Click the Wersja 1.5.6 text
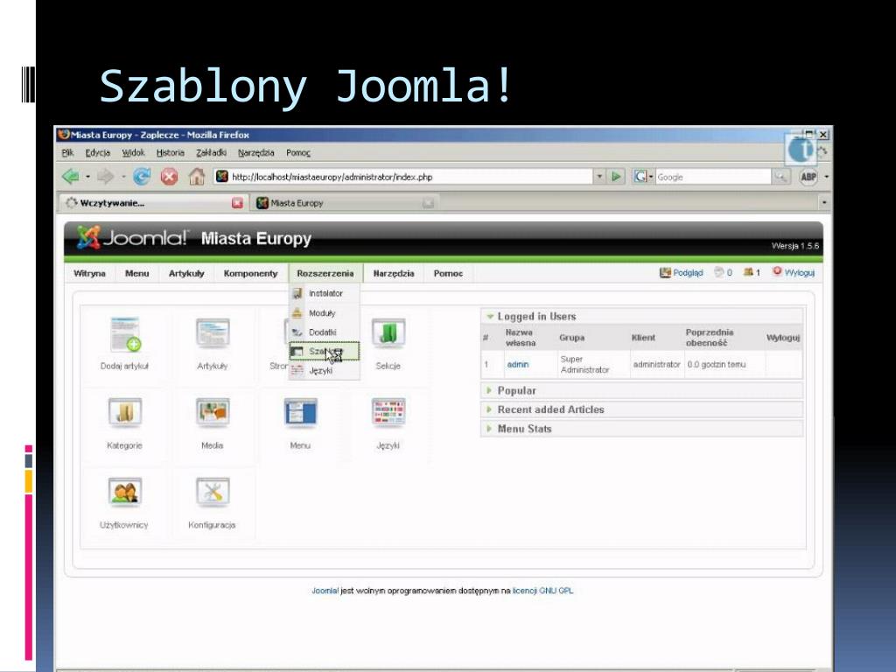The height and width of the screenshot is (672, 896). tap(794, 246)
